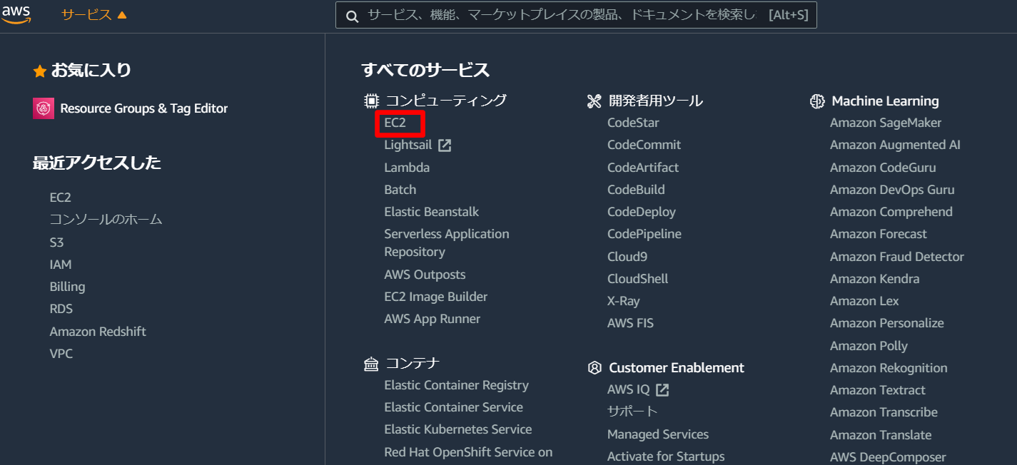1017x465 pixels.
Task: Open Amazon Redshift recent item
Action: [x=98, y=332]
